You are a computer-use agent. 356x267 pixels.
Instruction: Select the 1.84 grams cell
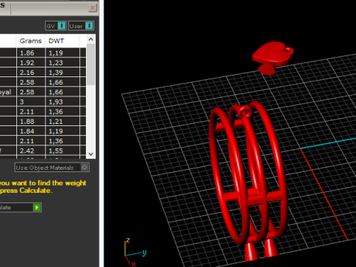coord(31,131)
